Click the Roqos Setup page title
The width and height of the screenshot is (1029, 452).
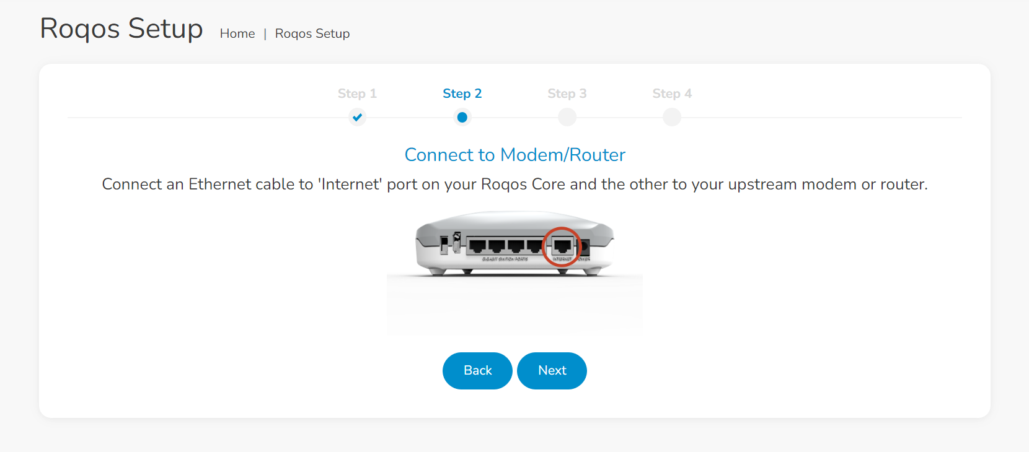[121, 28]
